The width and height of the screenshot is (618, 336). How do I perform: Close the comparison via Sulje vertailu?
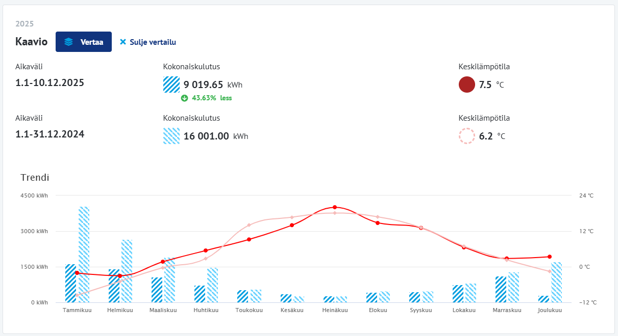point(153,42)
